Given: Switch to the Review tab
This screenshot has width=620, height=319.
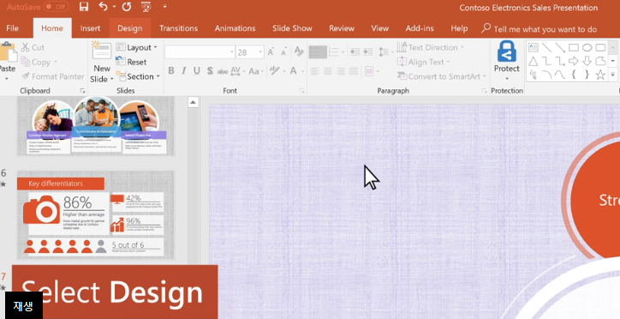Looking at the screenshot, I should pos(342,28).
